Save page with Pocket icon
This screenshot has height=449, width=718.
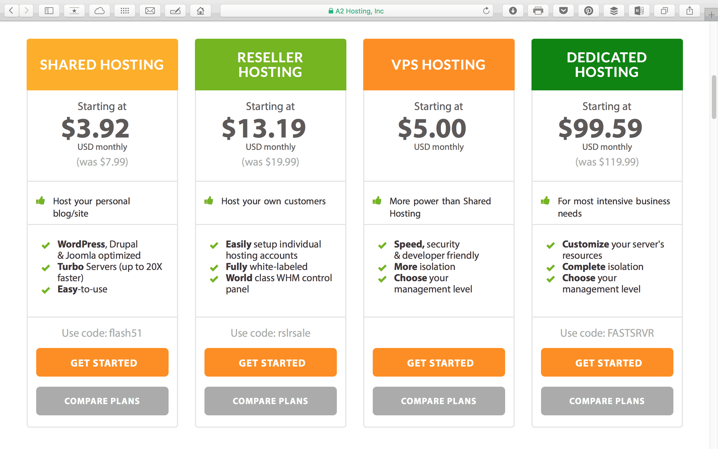pos(563,11)
